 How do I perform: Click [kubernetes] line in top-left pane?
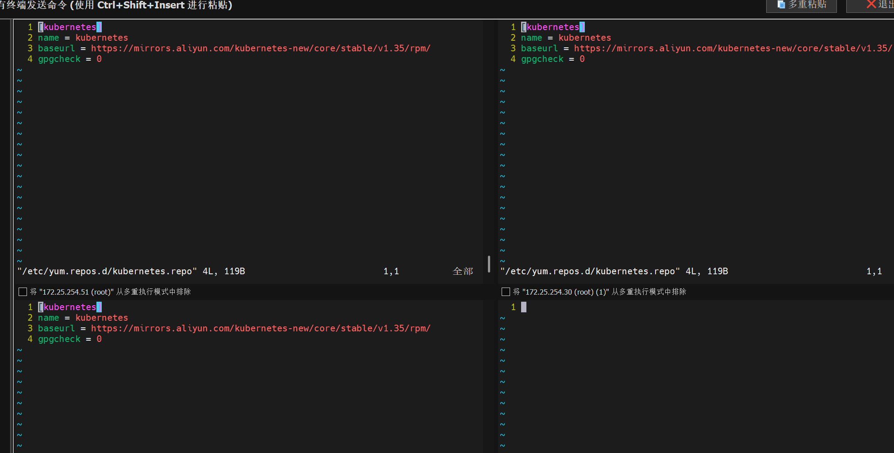pos(70,27)
